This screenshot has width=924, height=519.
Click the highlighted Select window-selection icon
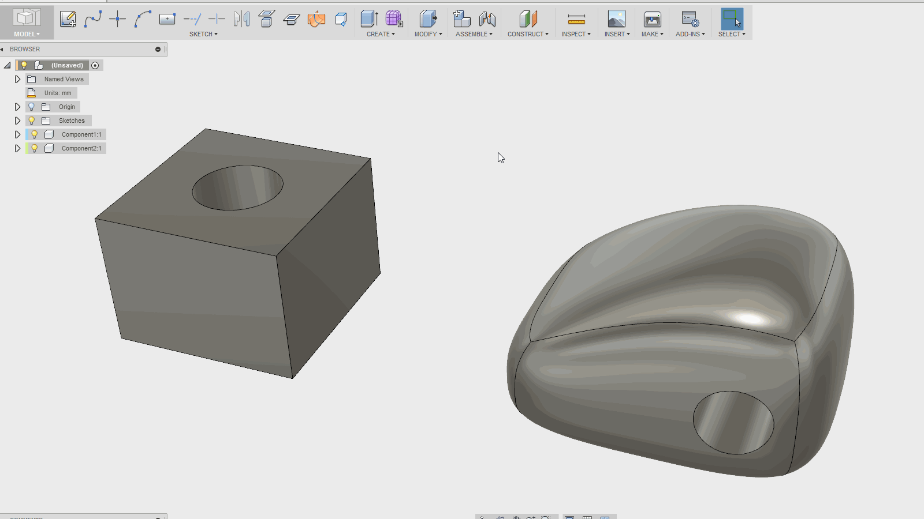click(x=732, y=19)
